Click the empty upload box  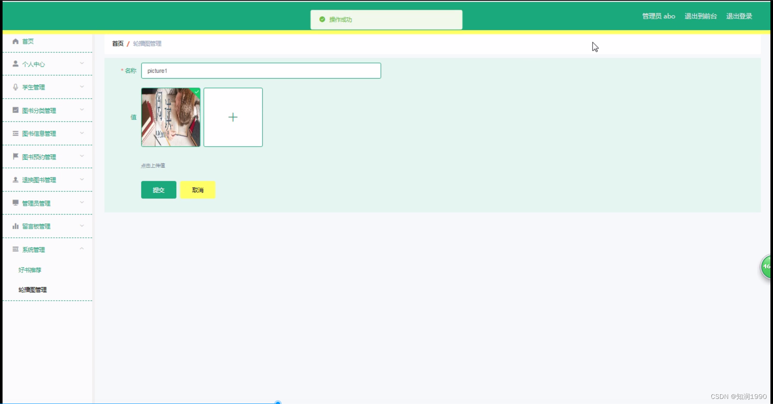tap(233, 117)
